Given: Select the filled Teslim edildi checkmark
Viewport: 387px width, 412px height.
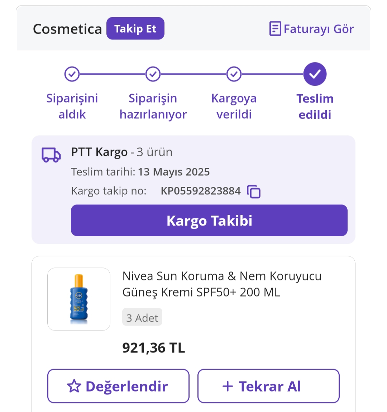Looking at the screenshot, I should pyautogui.click(x=315, y=74).
